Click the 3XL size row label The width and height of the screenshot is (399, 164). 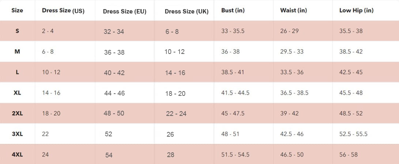[x=17, y=134]
